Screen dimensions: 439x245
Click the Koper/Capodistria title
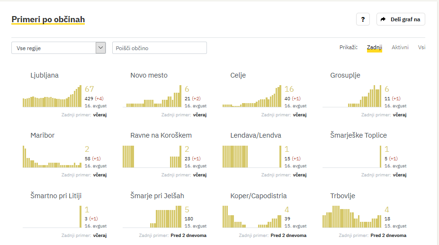point(259,196)
